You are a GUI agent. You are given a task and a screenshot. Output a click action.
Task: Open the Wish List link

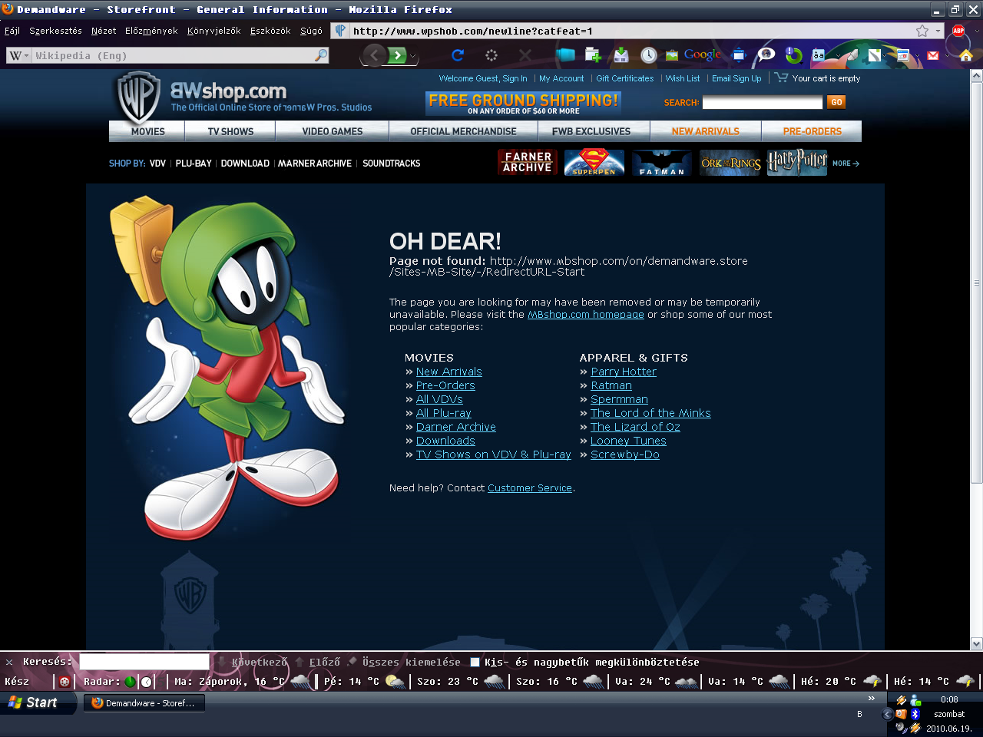click(x=683, y=78)
